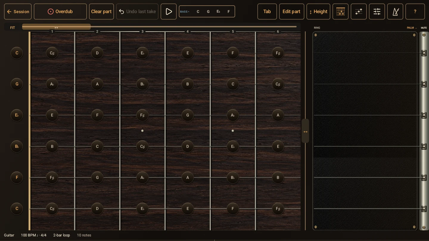Viewport: 429px width, 241px height.
Task: Click fret number 3 marker
Action: (142, 32)
